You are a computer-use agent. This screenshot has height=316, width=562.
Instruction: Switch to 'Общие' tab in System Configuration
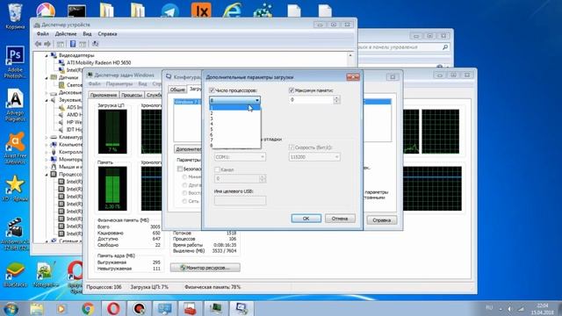[177, 90]
